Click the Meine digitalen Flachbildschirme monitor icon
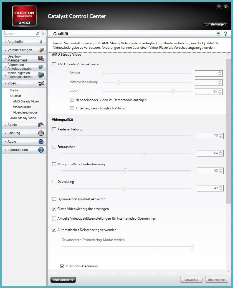 41,75
